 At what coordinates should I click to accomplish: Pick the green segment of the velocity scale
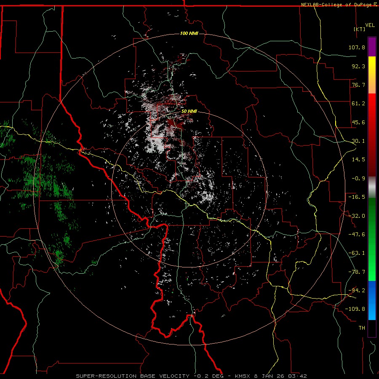point(372,239)
